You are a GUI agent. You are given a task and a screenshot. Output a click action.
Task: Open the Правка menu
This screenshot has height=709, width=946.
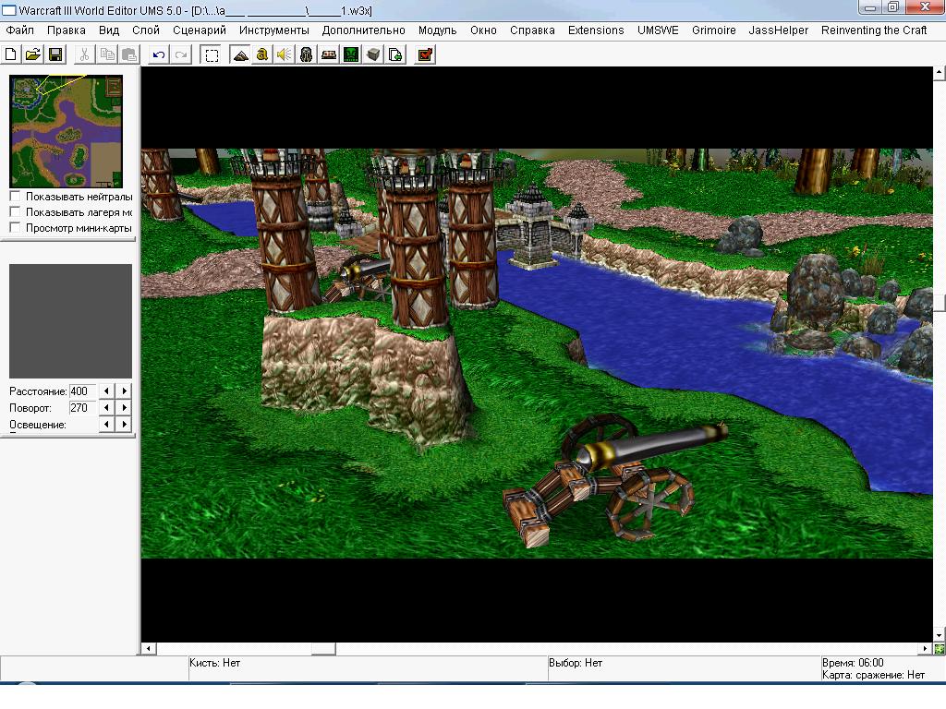[x=67, y=30]
